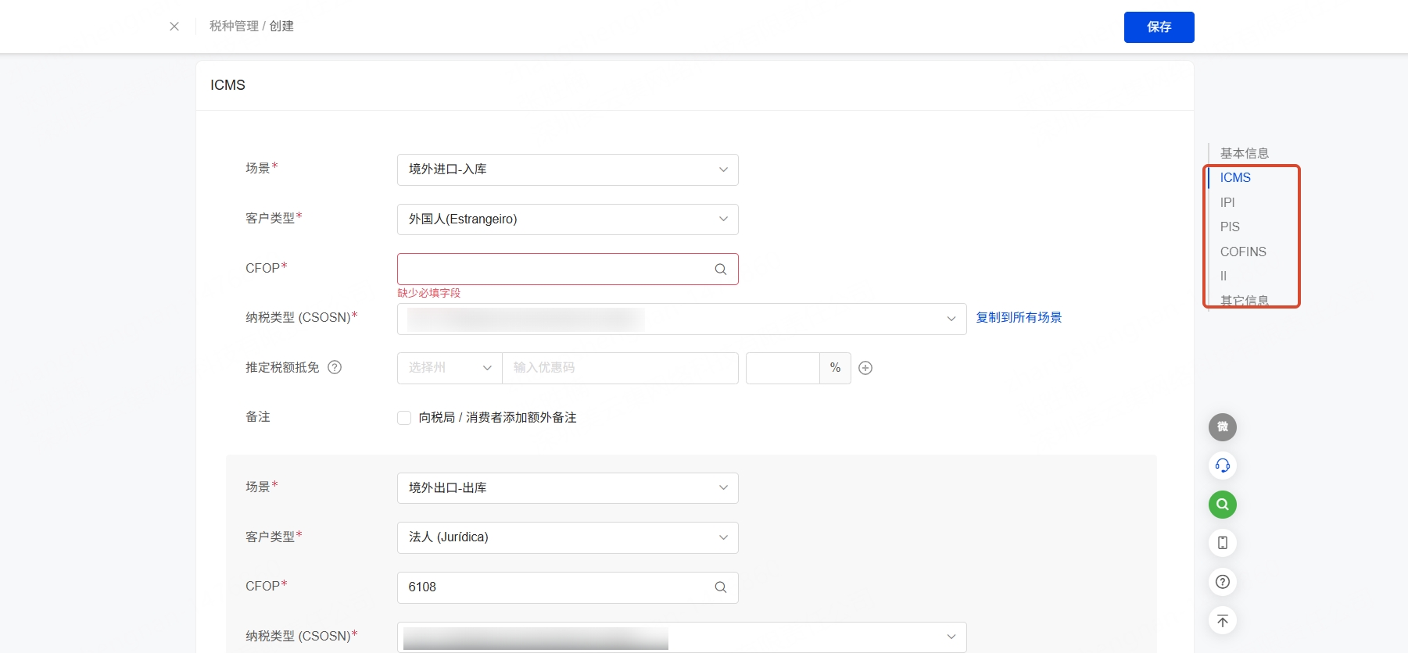This screenshot has width=1408, height=653.
Task: Click the 缺少必填字段 error message
Action: pos(429,293)
